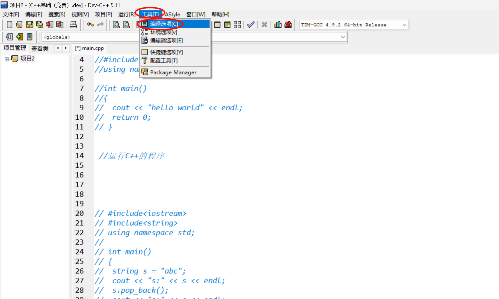Click line number 20 in the gutter

point(79,213)
